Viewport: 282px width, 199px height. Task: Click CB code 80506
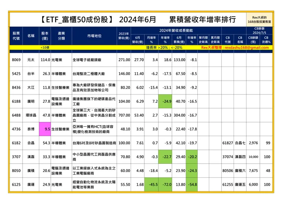pos(228,170)
